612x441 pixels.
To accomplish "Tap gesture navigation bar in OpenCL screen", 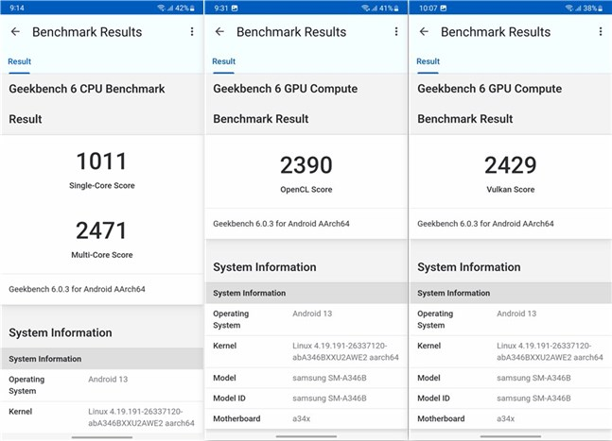I will point(306,436).
